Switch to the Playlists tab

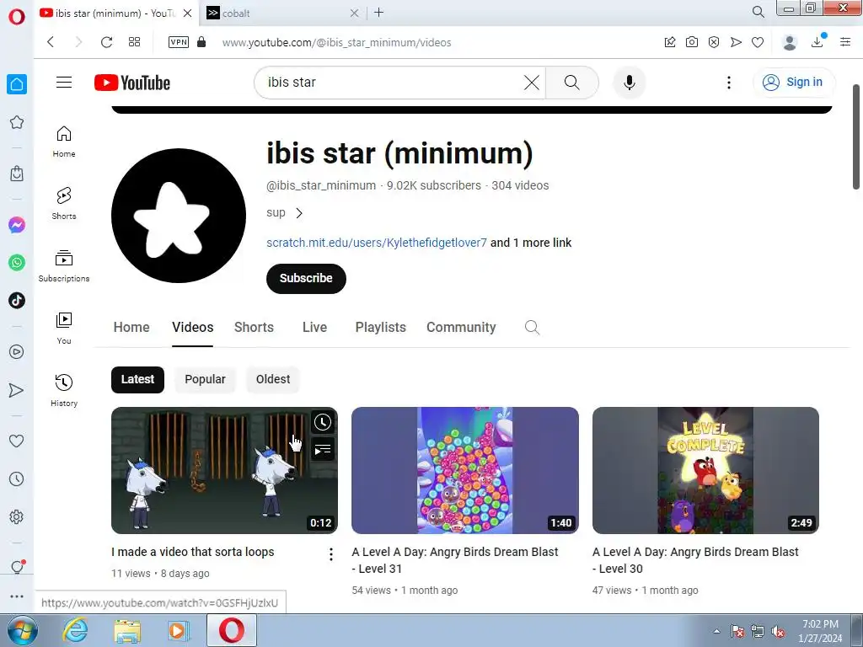380,328
